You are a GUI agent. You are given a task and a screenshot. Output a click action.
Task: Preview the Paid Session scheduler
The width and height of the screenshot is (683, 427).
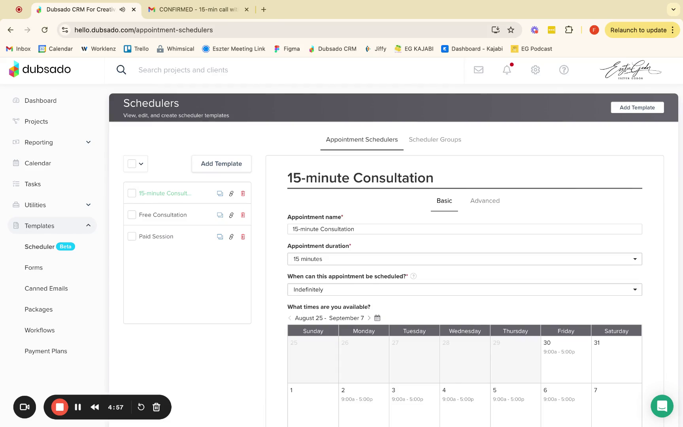pyautogui.click(x=220, y=237)
